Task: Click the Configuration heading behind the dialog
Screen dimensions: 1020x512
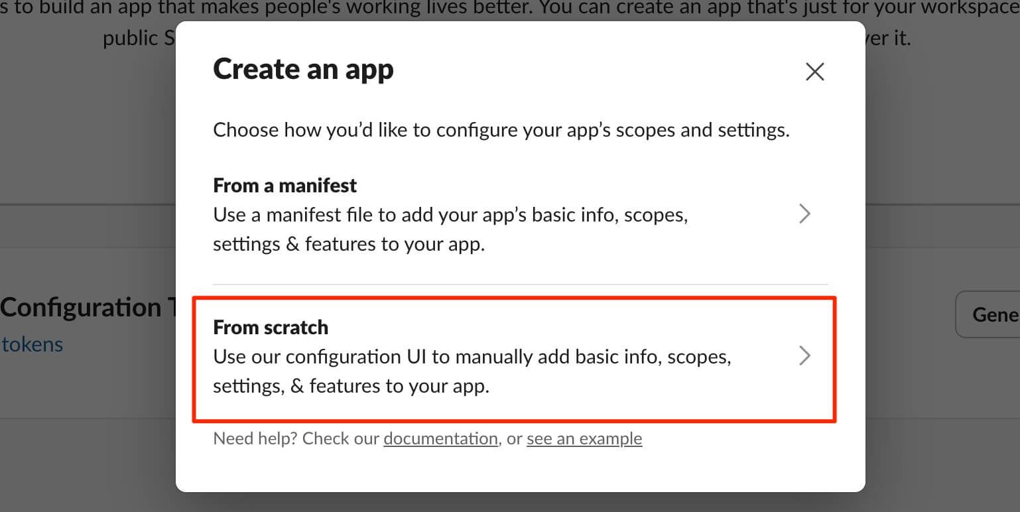Action: (81, 308)
